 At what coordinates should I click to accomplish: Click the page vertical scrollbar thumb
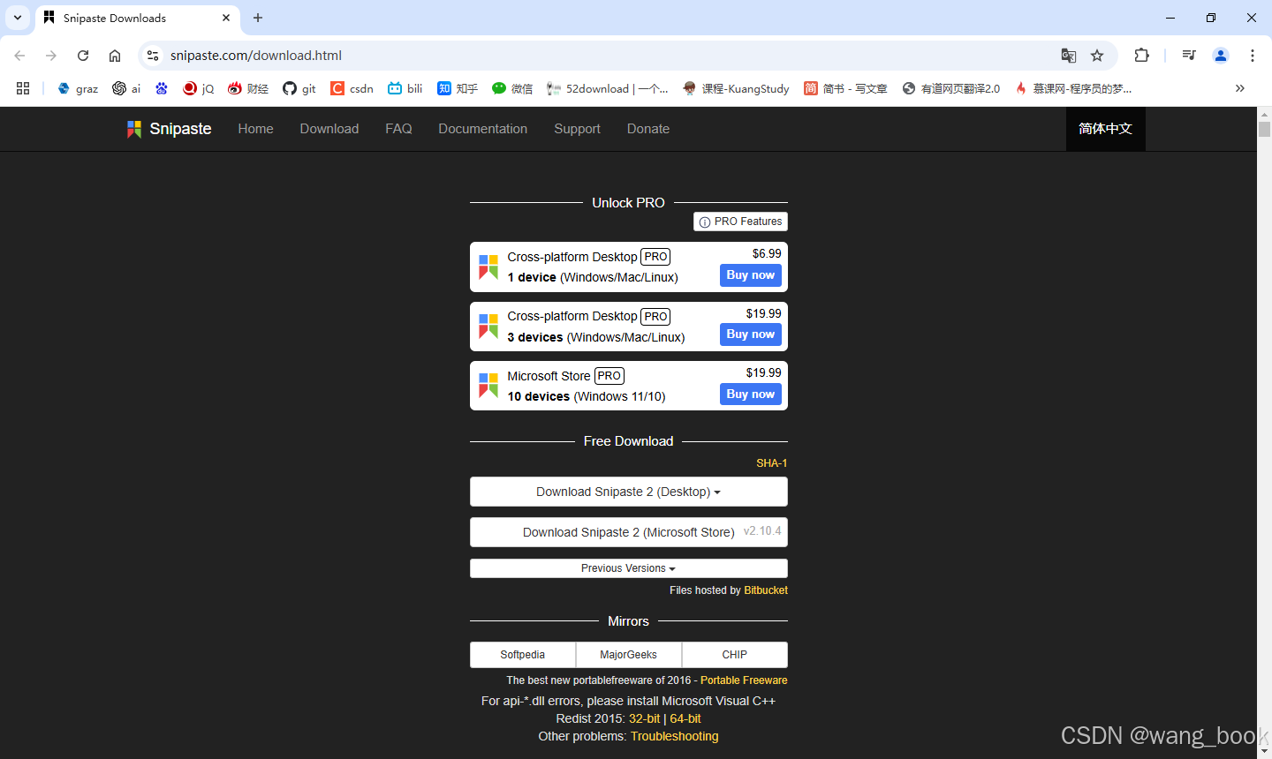(1264, 130)
